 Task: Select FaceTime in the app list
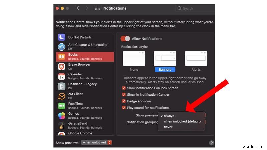pos(85,106)
